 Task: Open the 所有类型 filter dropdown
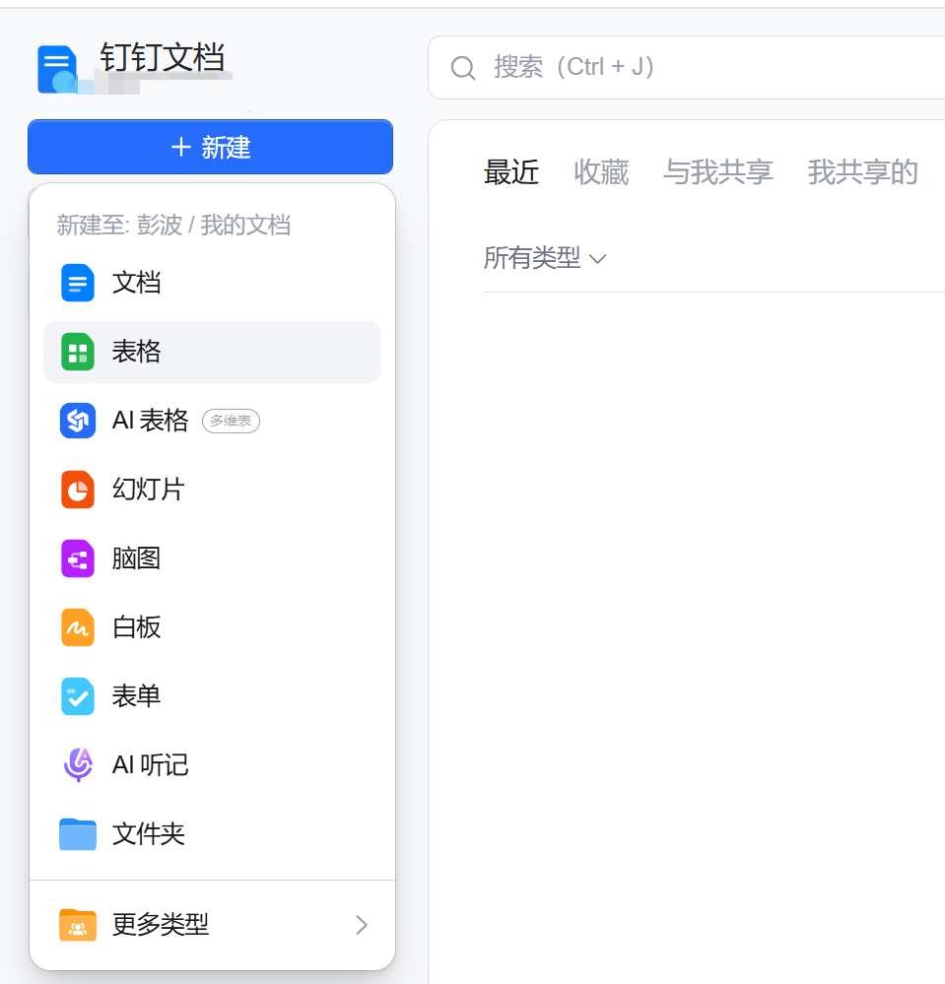(545, 258)
